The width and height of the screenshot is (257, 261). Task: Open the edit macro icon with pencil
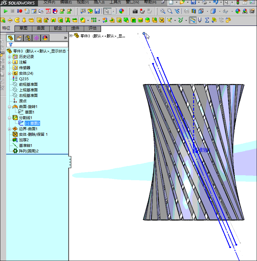(x=34, y=11)
